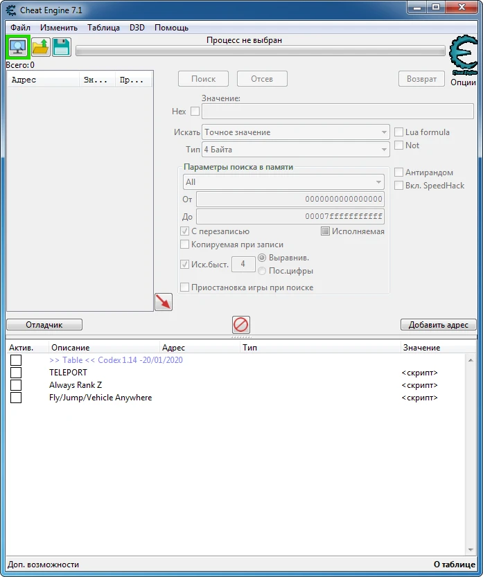Click the Отсев button
Screen dimensions: 483x577
[x=262, y=79]
